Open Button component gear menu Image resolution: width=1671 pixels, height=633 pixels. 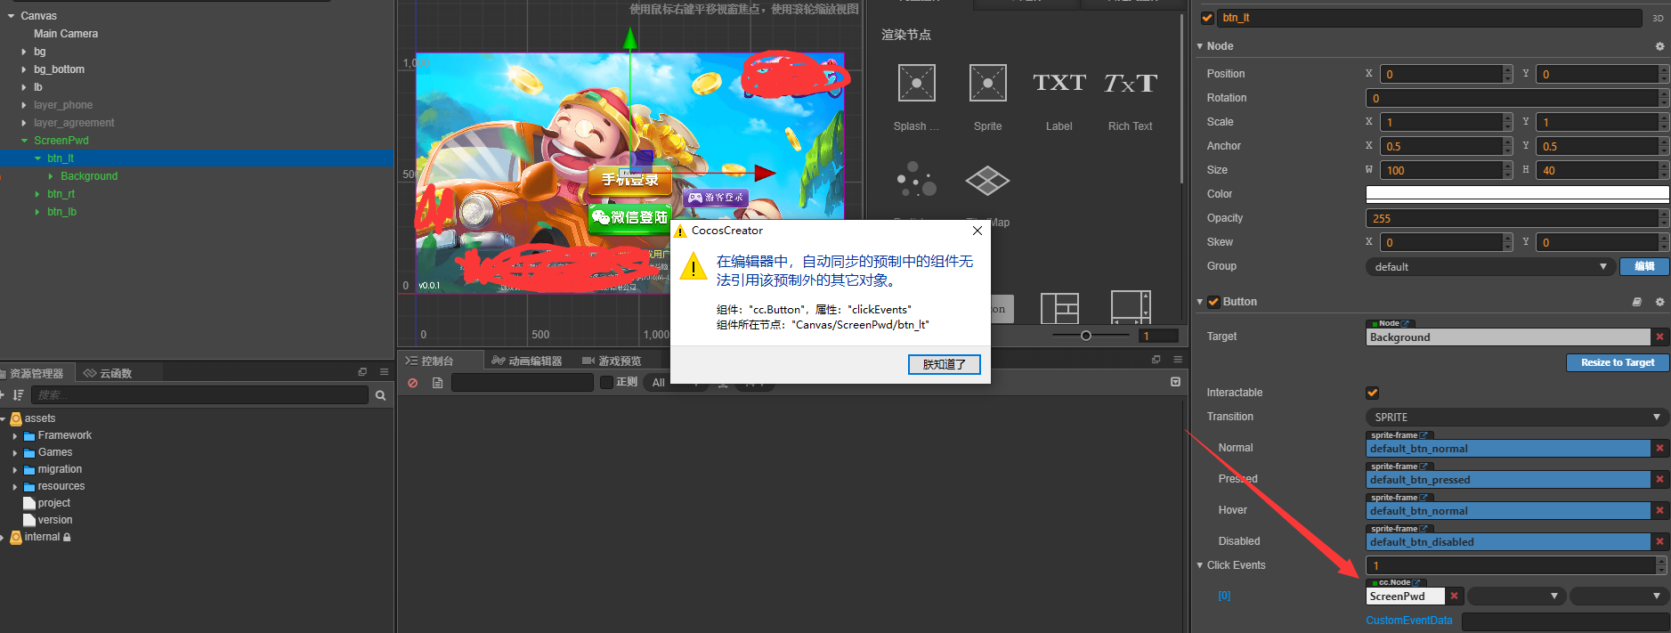pyautogui.click(x=1659, y=302)
